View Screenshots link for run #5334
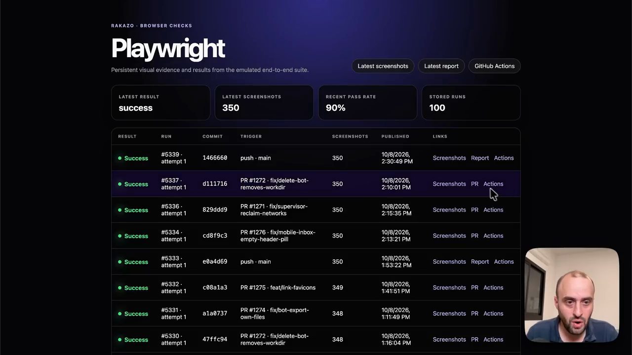The width and height of the screenshot is (632, 355). (449, 236)
